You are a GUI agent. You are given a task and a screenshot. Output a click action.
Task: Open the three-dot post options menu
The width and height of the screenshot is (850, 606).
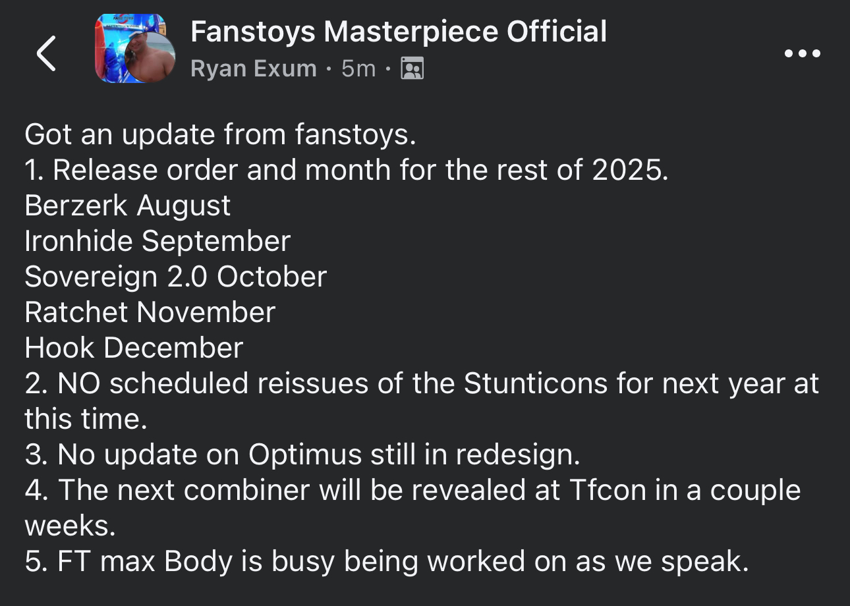pyautogui.click(x=803, y=54)
